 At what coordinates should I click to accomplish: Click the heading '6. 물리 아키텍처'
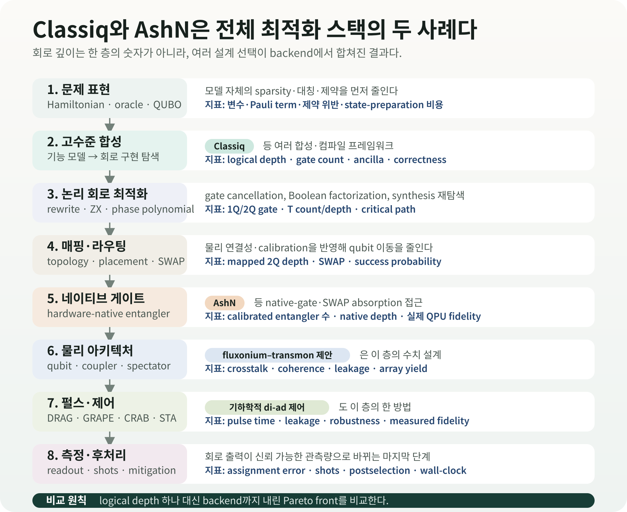click(90, 351)
